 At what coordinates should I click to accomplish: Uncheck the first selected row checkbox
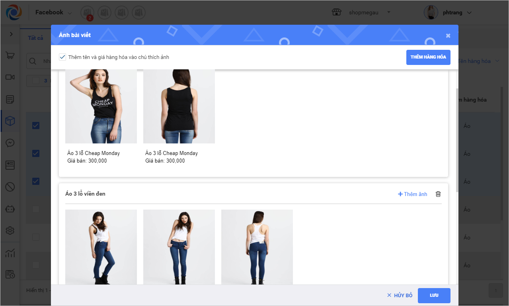tap(36, 126)
